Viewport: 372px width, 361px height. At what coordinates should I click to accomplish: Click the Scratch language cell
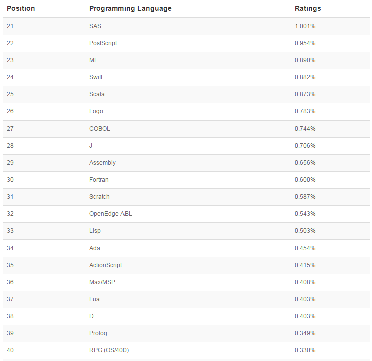(x=99, y=197)
